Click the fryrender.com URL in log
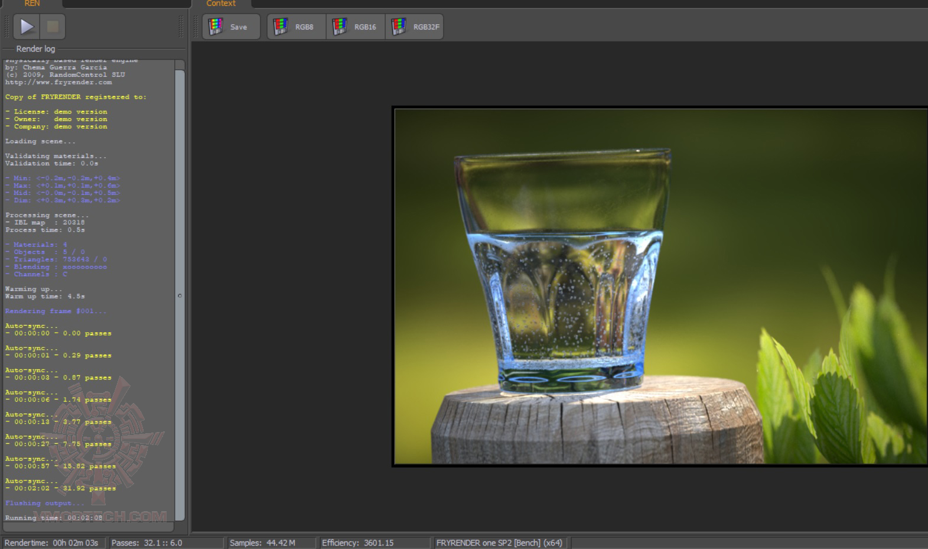 (x=58, y=82)
